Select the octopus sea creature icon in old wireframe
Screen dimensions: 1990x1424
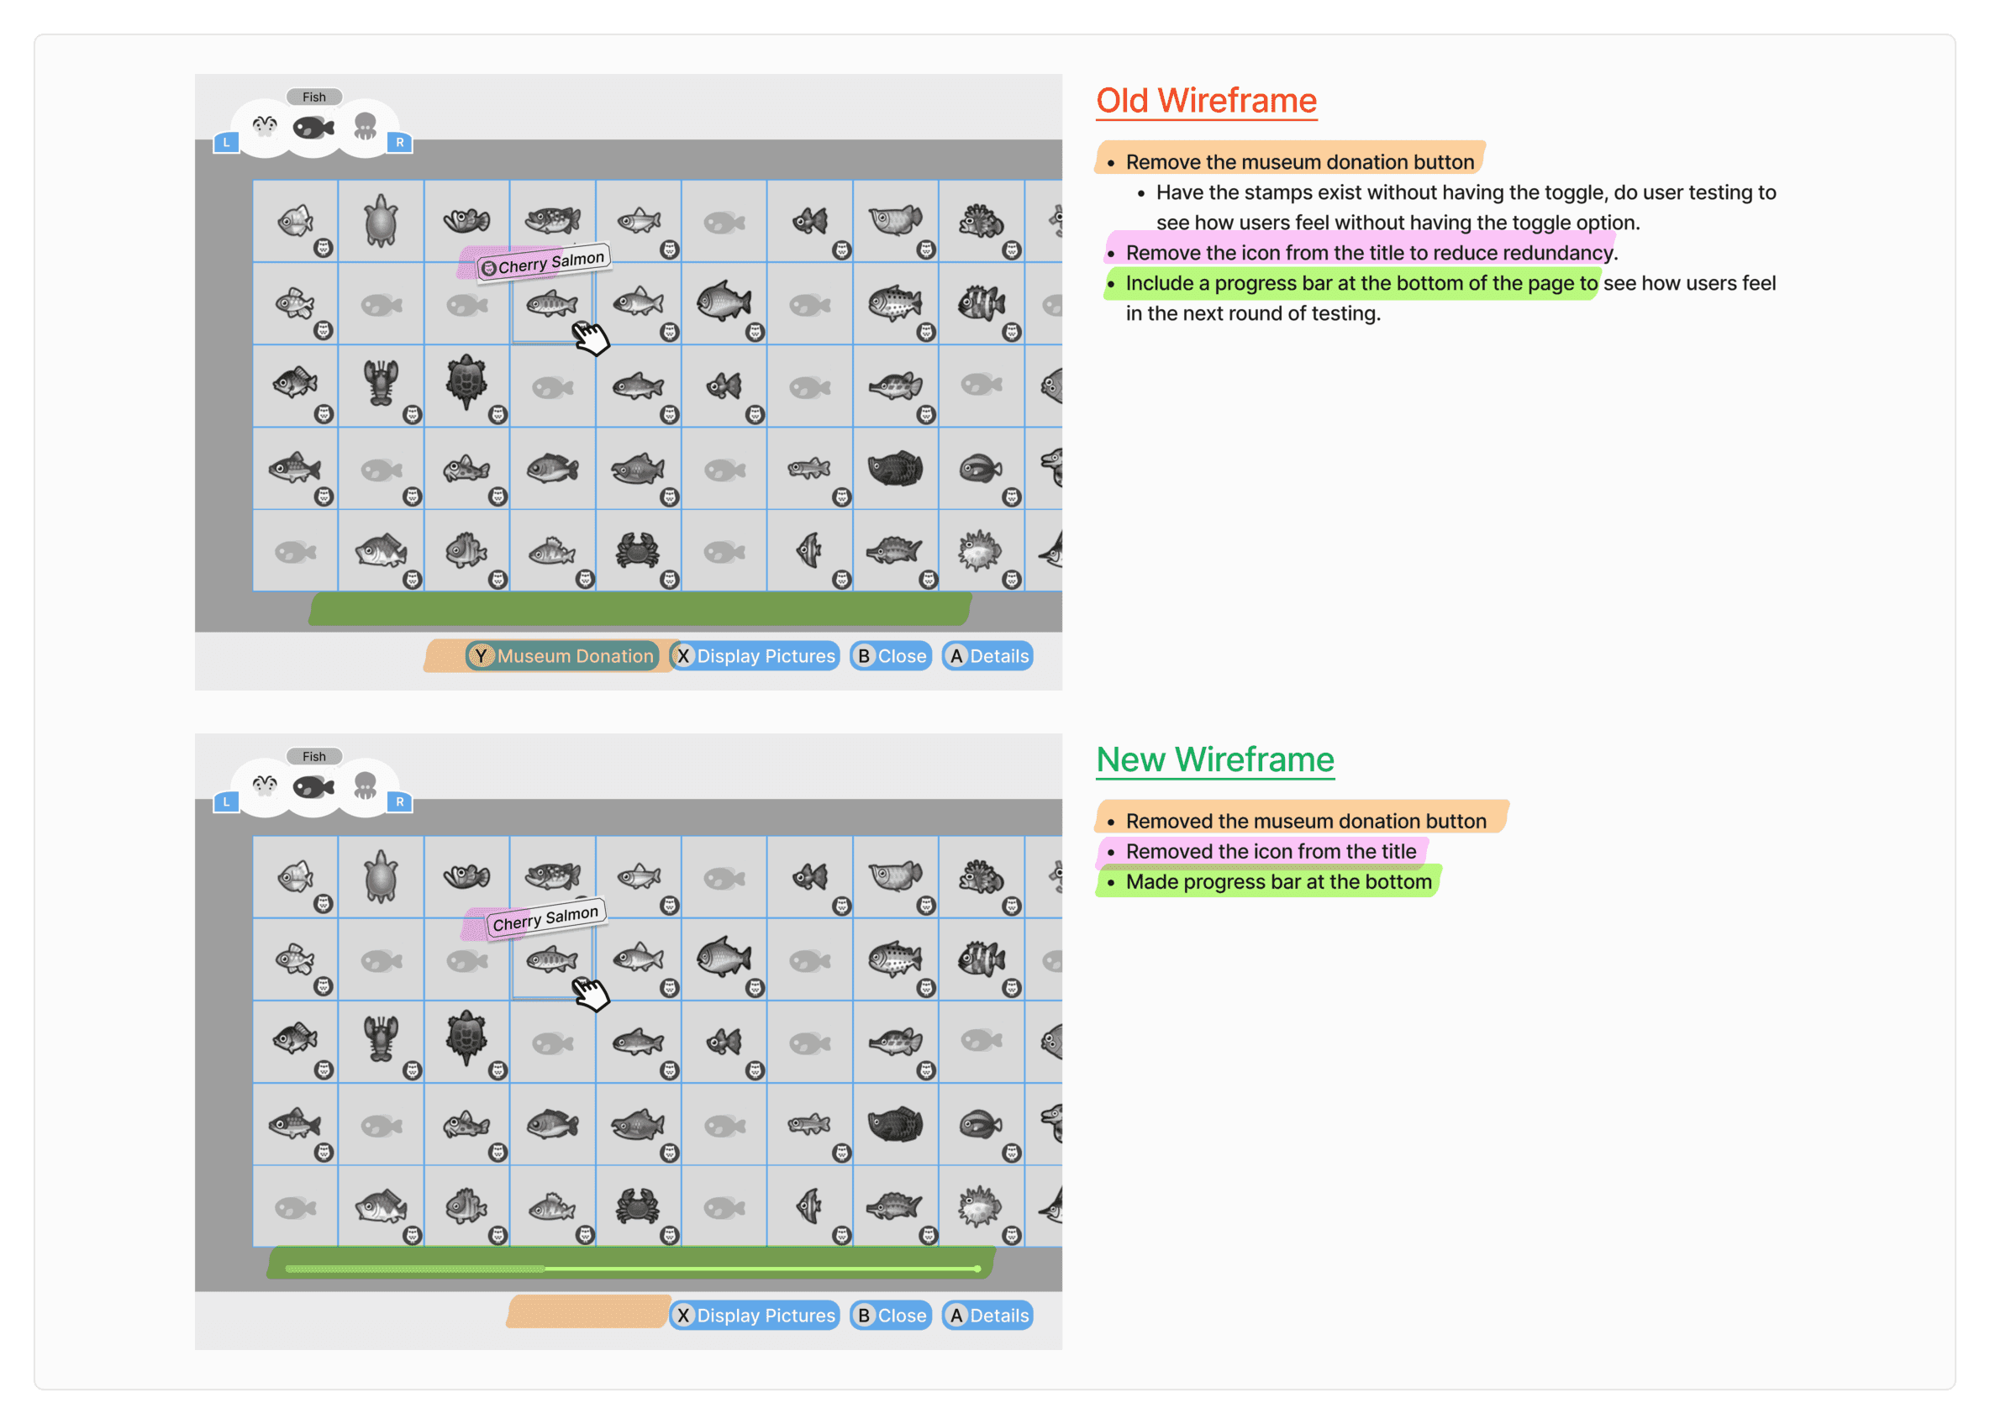pos(365,128)
